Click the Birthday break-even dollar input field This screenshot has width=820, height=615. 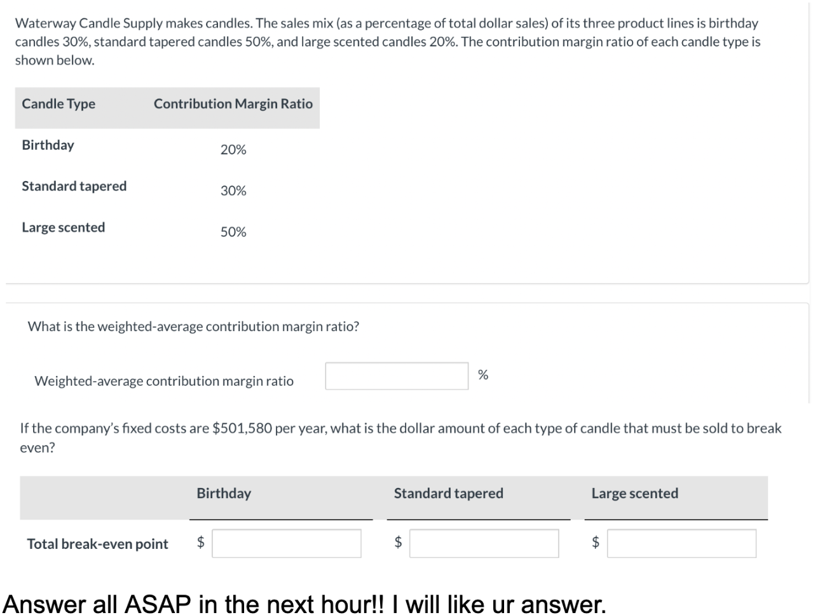pyautogui.click(x=287, y=543)
